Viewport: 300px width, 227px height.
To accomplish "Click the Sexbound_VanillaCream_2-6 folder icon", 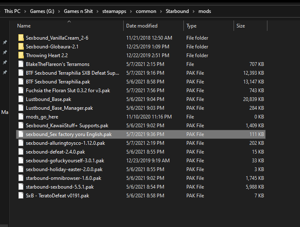I will pyautogui.click(x=21, y=38).
